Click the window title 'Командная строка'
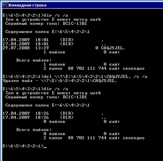The height and width of the screenshot is (161, 163). coord(27,5)
